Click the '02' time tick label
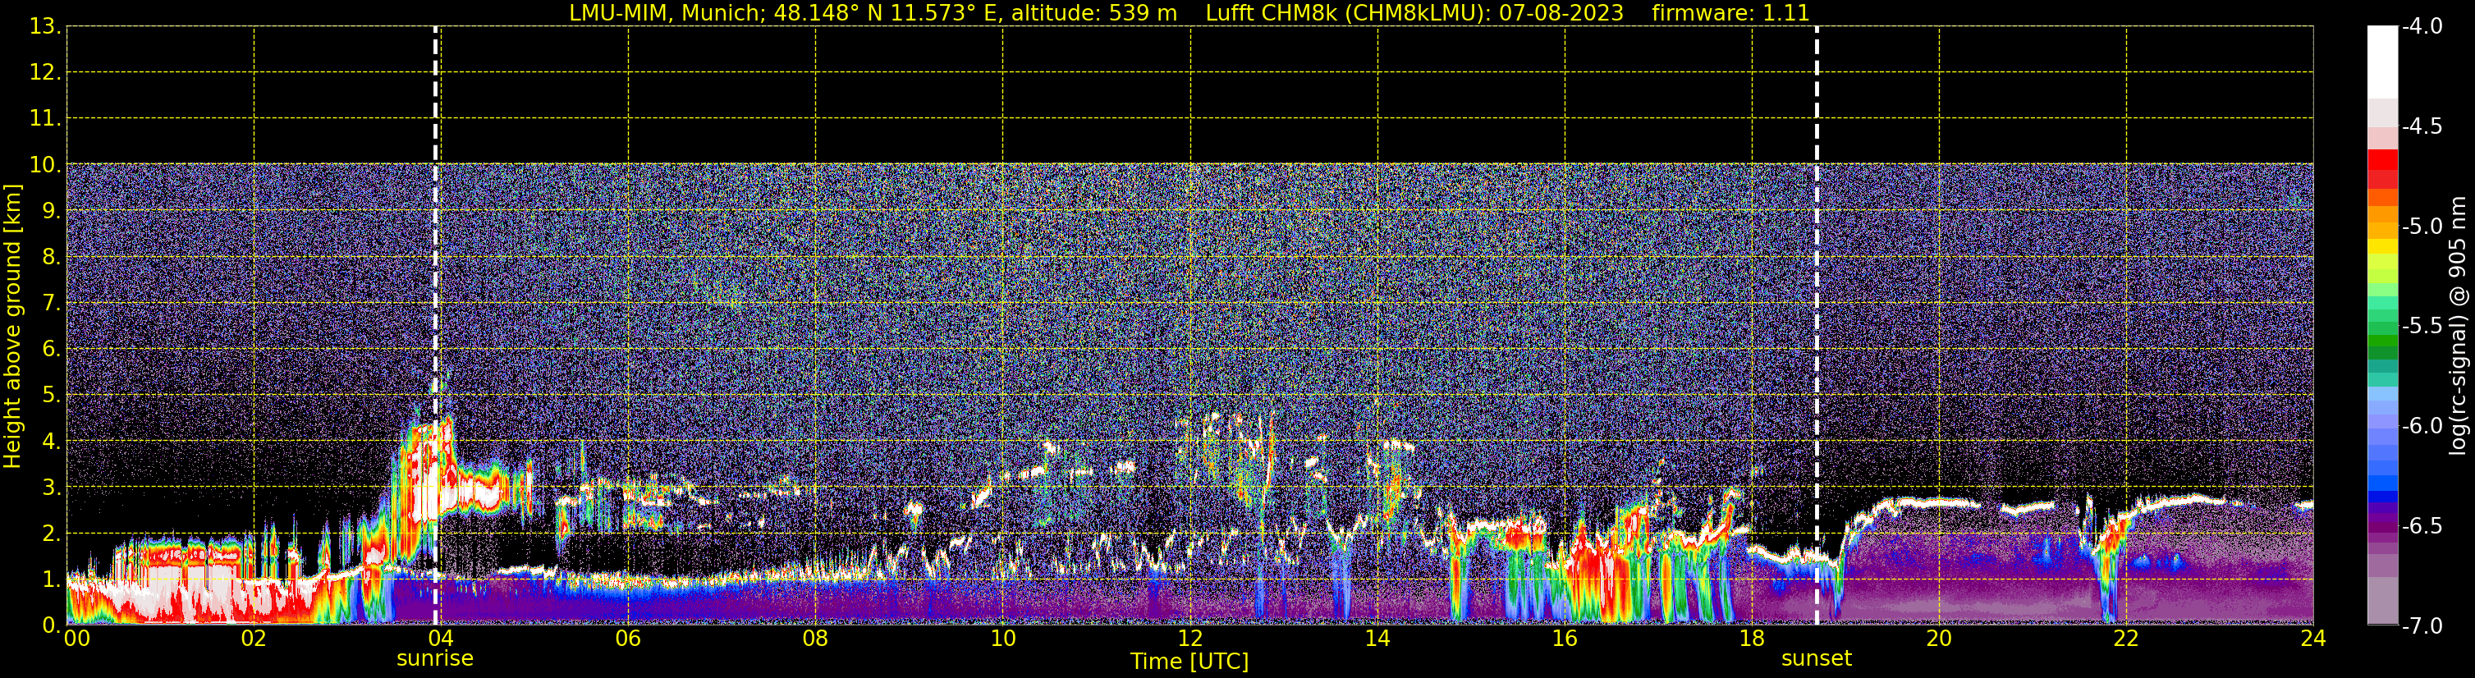 (254, 639)
